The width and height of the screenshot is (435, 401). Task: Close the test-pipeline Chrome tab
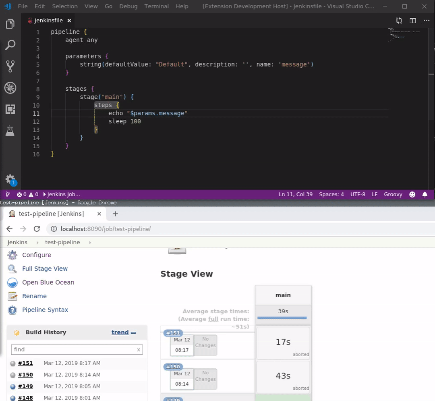point(99,214)
